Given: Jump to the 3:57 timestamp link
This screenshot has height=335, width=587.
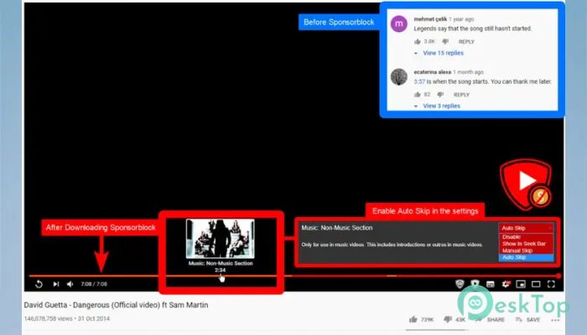Looking at the screenshot, I should (419, 81).
